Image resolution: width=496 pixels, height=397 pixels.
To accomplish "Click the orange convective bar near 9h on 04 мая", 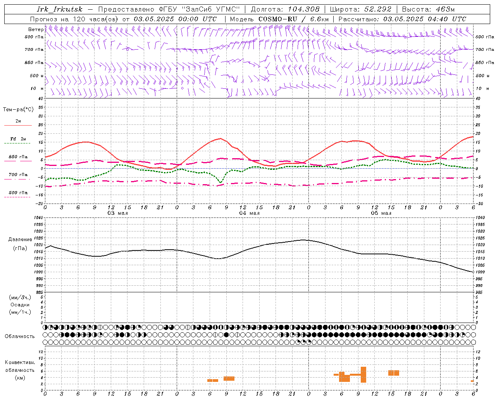I will 229,378.
